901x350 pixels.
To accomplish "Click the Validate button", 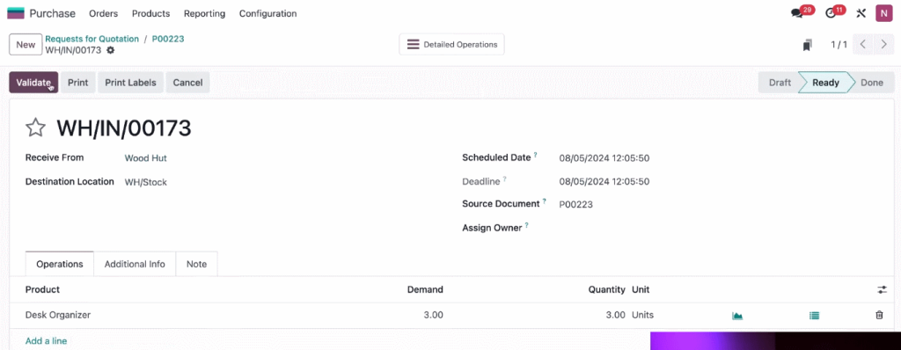I will (x=33, y=82).
